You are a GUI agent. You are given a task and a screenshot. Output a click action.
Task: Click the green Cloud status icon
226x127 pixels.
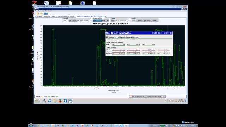tap(49, 97)
